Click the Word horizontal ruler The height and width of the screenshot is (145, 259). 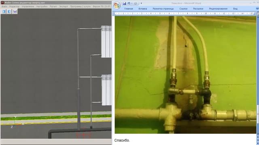click(185, 13)
